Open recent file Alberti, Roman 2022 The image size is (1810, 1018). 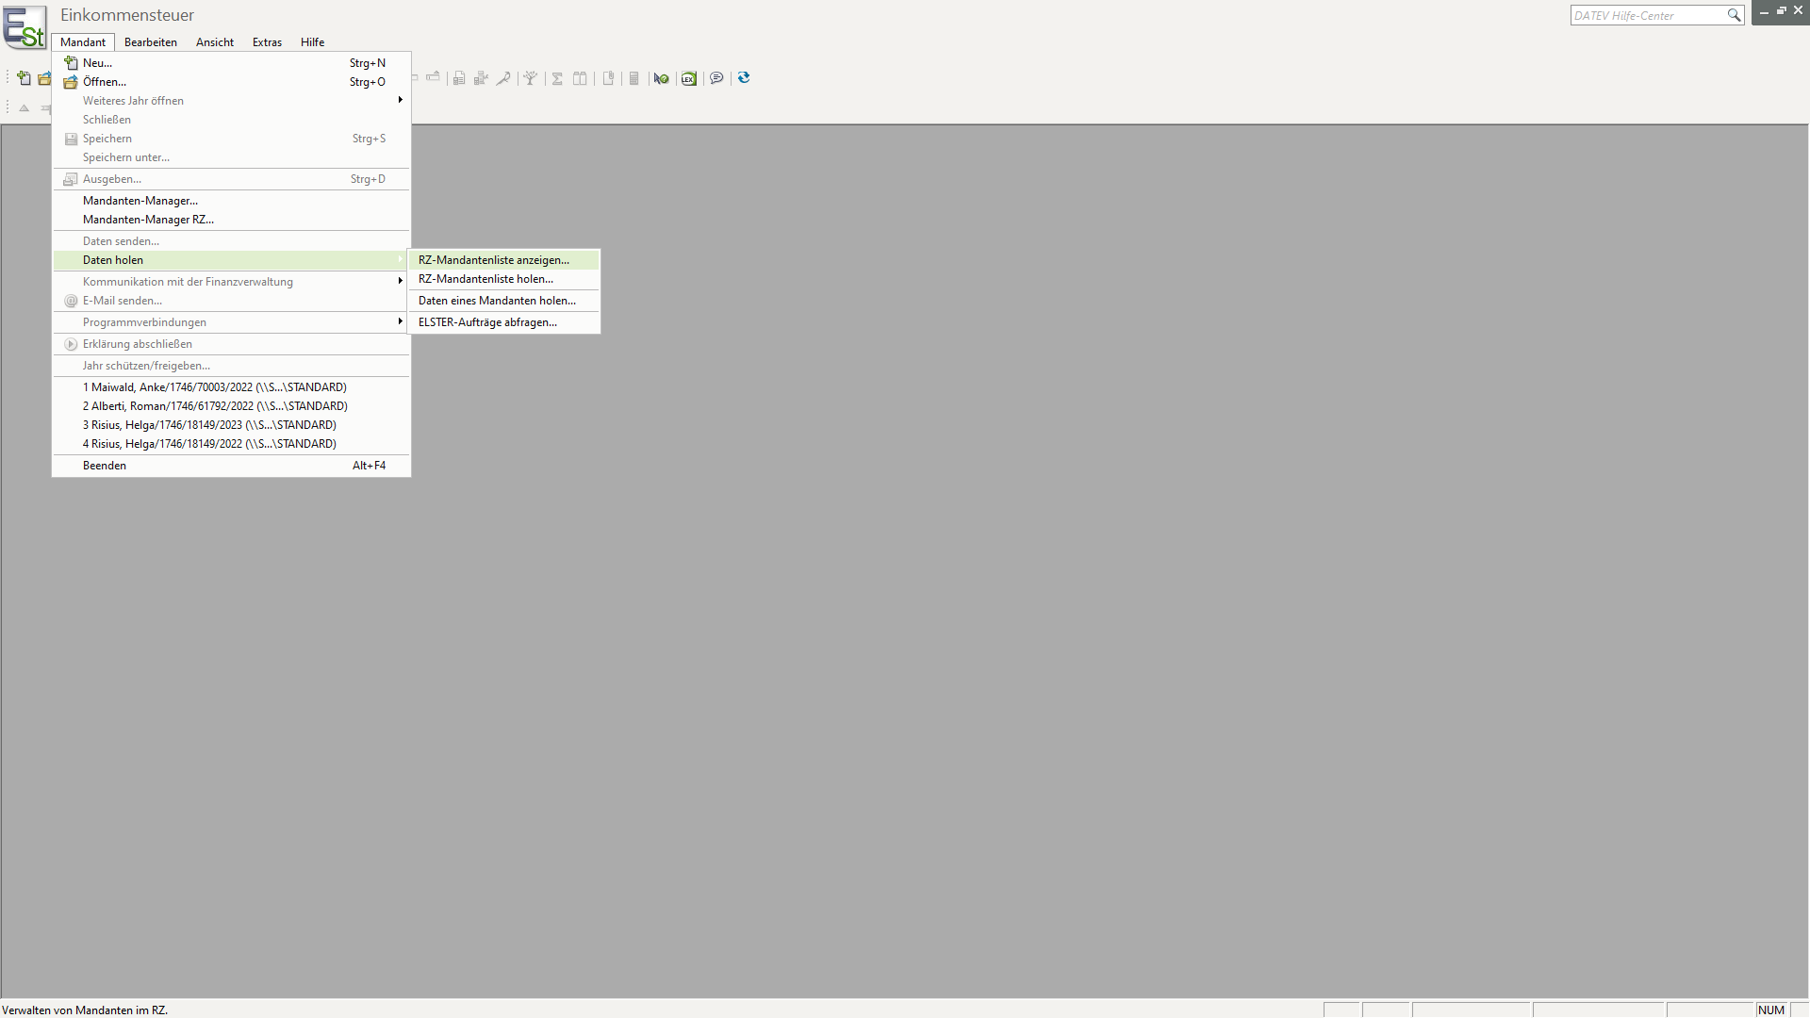[215, 406]
